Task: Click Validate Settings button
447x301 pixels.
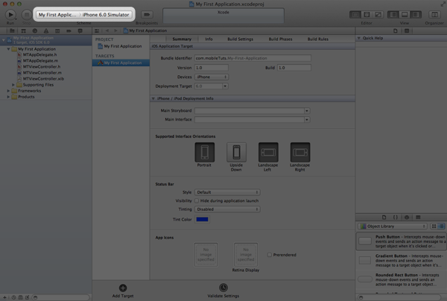Action: pyautogui.click(x=223, y=291)
